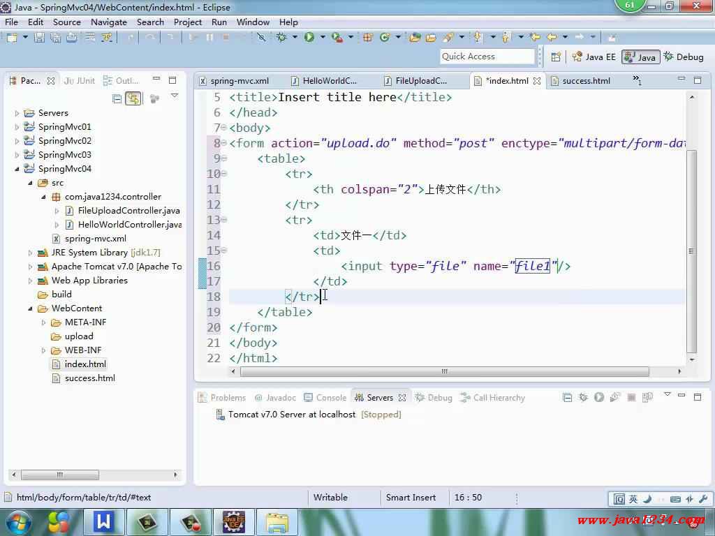This screenshot has width=715, height=536.
Task: Click the Run Last Tool icon
Action: (337, 38)
